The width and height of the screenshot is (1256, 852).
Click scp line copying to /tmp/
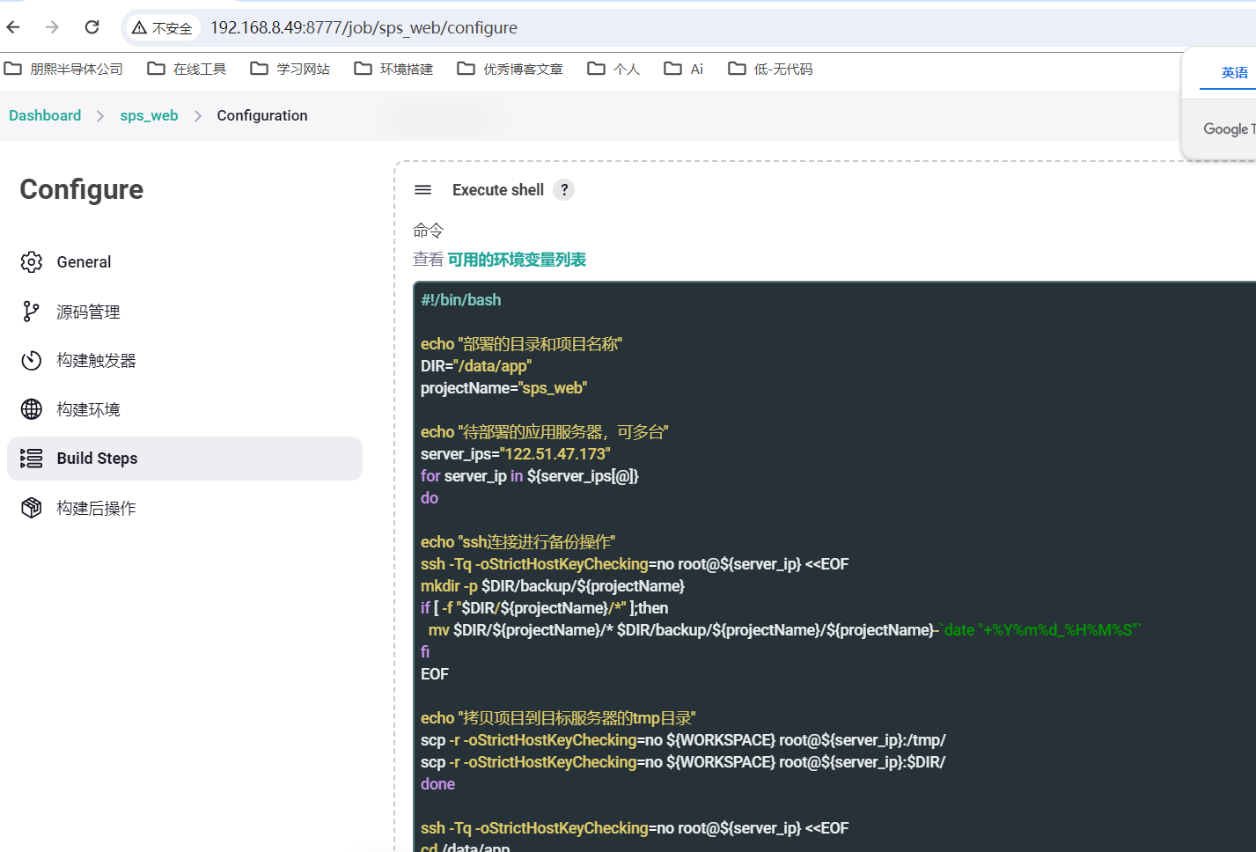pos(683,740)
